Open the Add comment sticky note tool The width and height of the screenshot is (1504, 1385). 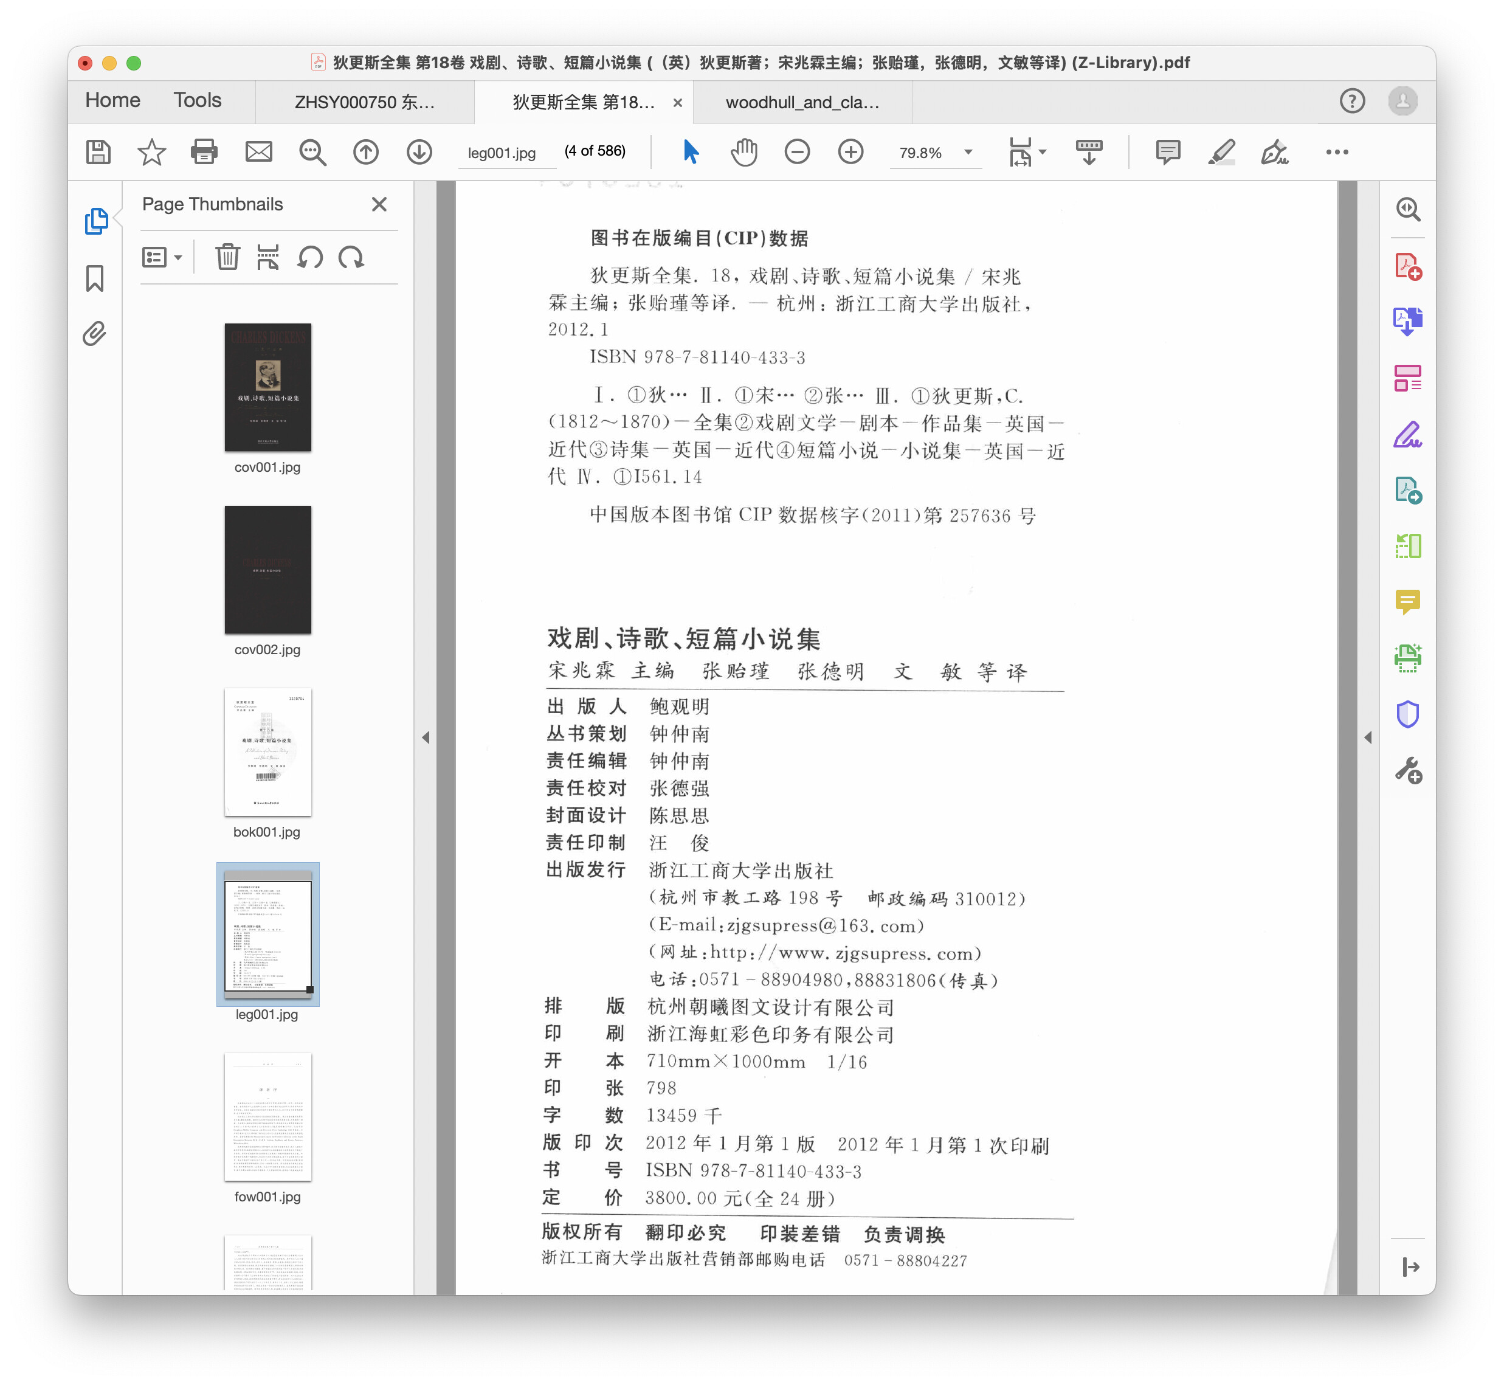(x=1168, y=152)
